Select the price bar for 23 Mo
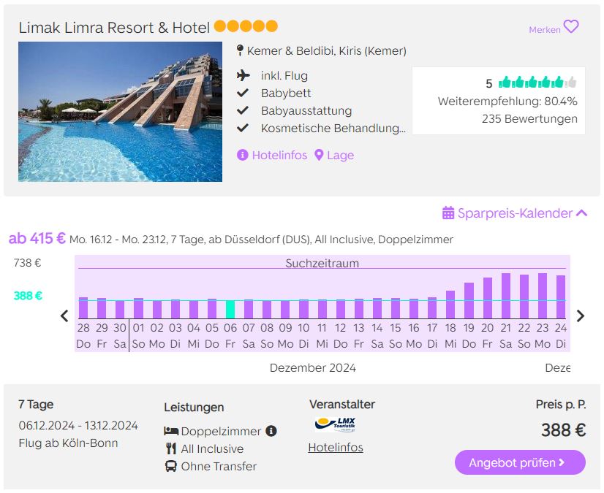The height and width of the screenshot is (493, 604). click(543, 296)
